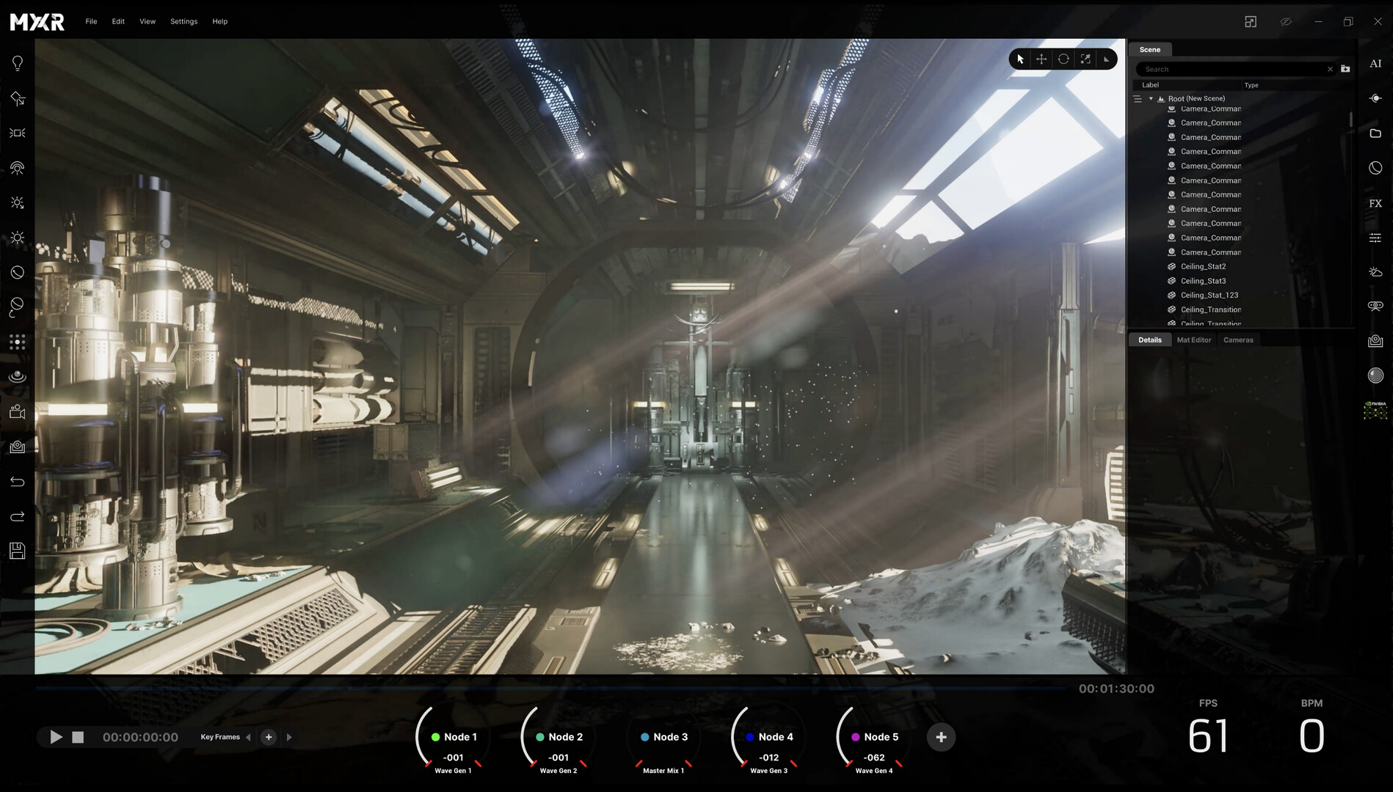Click the save icon in the left toolbar
The height and width of the screenshot is (792, 1393).
[x=17, y=551]
